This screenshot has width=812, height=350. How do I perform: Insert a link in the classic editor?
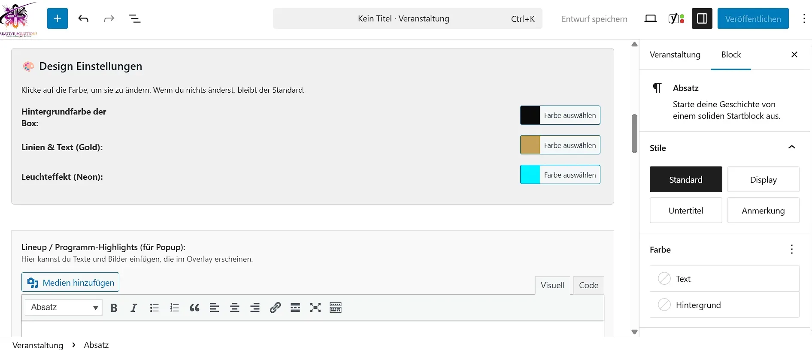[275, 308]
